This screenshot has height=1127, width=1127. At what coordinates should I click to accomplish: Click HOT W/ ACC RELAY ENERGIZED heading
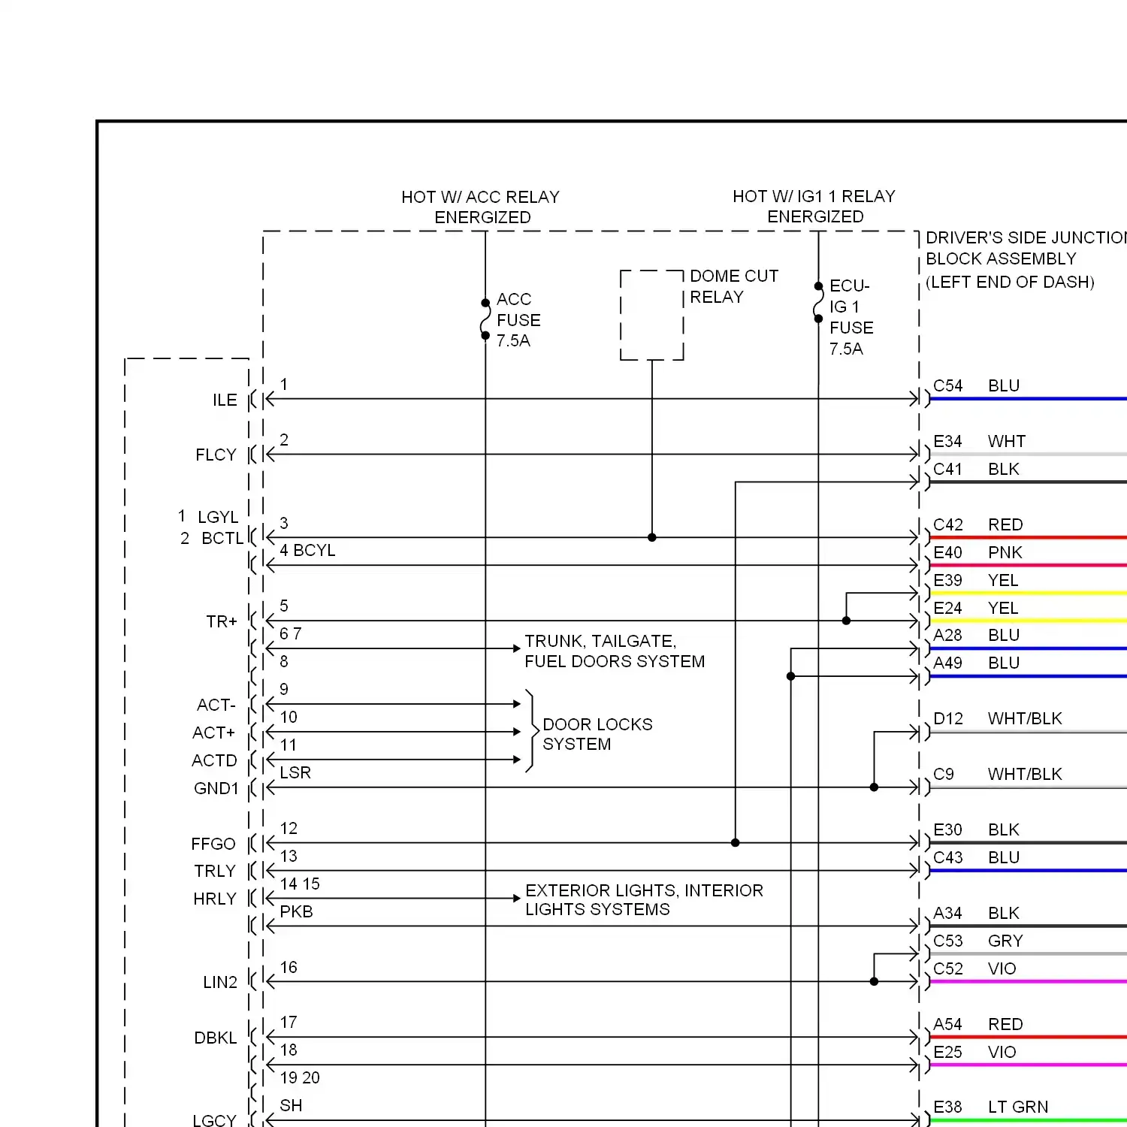(481, 207)
